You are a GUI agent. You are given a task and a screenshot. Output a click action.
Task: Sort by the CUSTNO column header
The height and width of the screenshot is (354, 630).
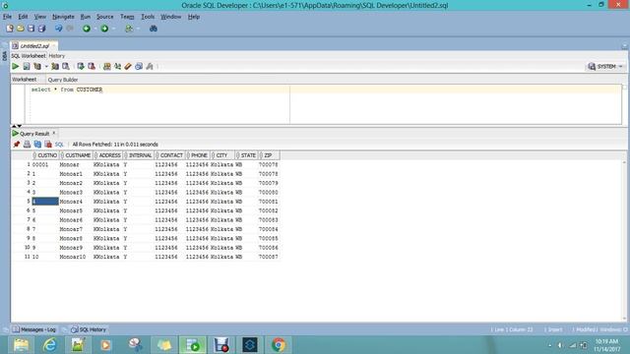(x=46, y=155)
